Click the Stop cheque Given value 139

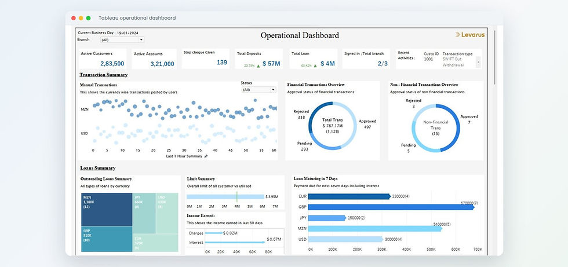point(222,62)
